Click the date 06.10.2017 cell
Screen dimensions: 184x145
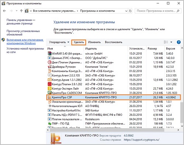pos(135,75)
